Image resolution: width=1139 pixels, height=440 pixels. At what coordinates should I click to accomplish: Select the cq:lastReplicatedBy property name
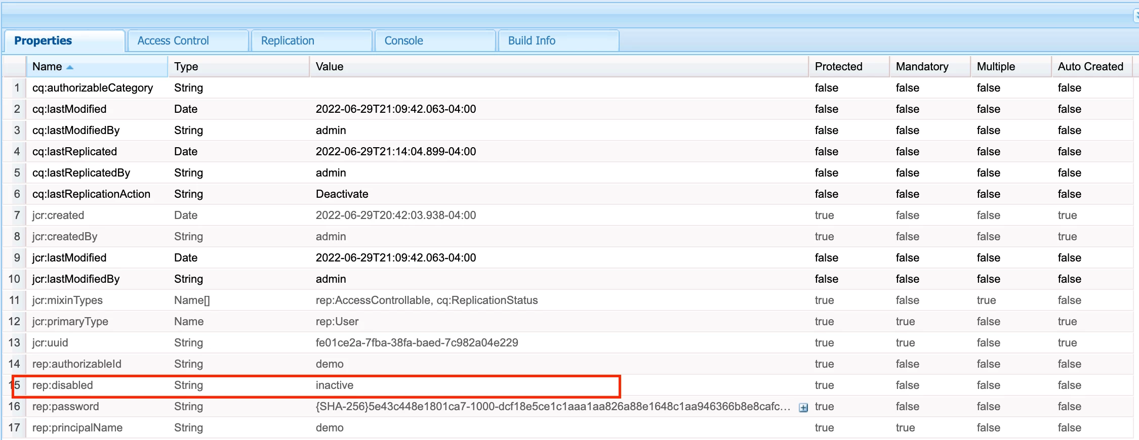pos(81,172)
